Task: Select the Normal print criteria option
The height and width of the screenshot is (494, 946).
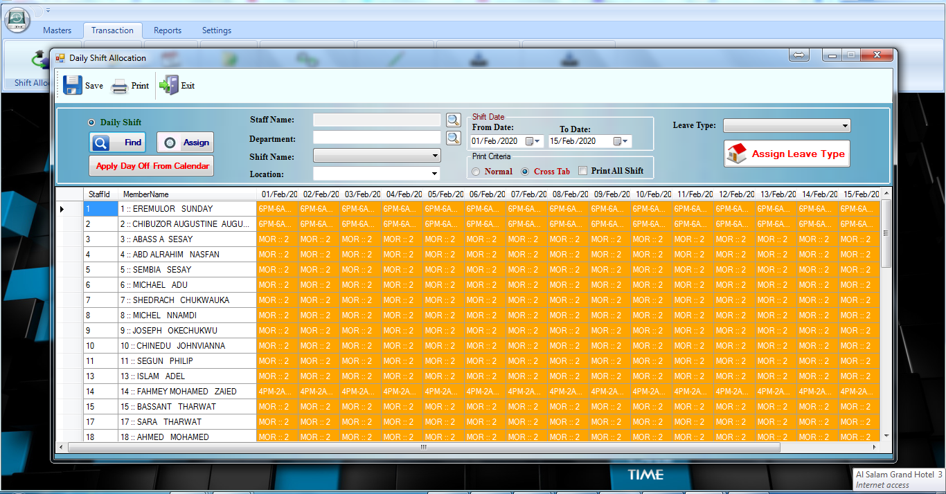Action: [x=476, y=172]
